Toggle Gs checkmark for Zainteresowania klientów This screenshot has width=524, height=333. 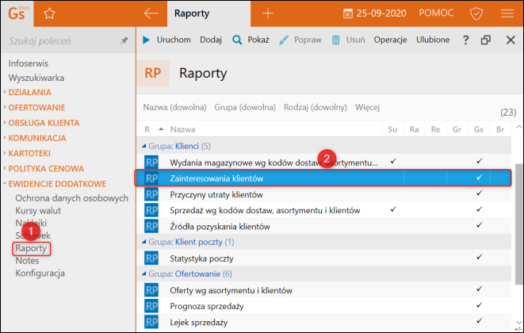coord(480,177)
